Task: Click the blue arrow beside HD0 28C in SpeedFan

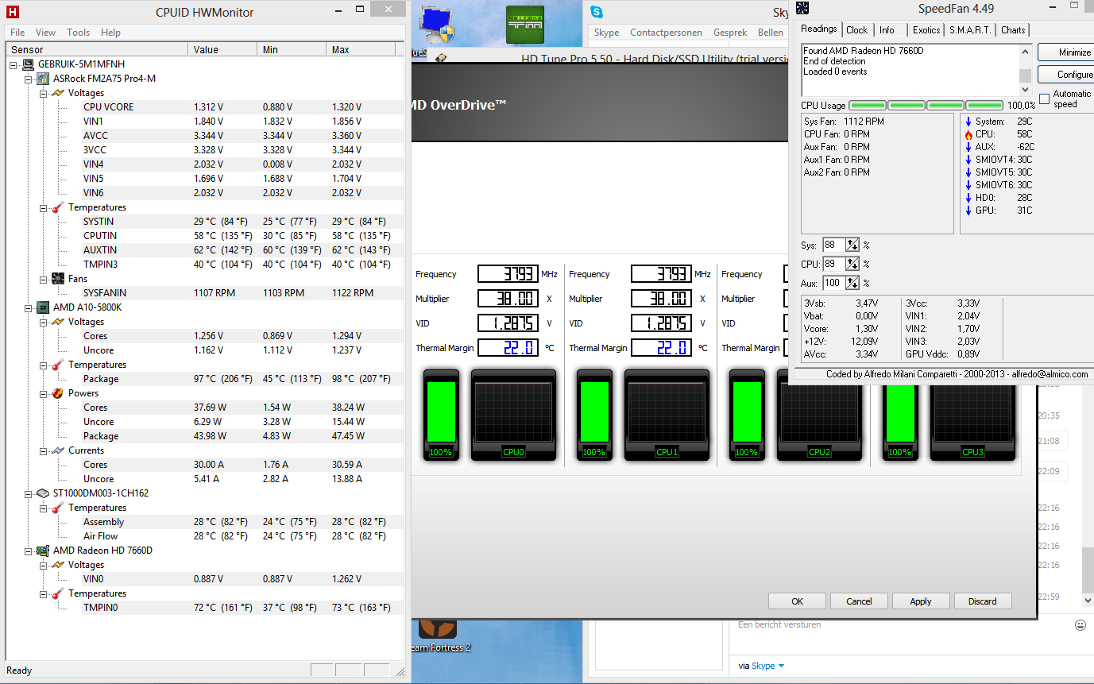Action: pyautogui.click(x=968, y=198)
